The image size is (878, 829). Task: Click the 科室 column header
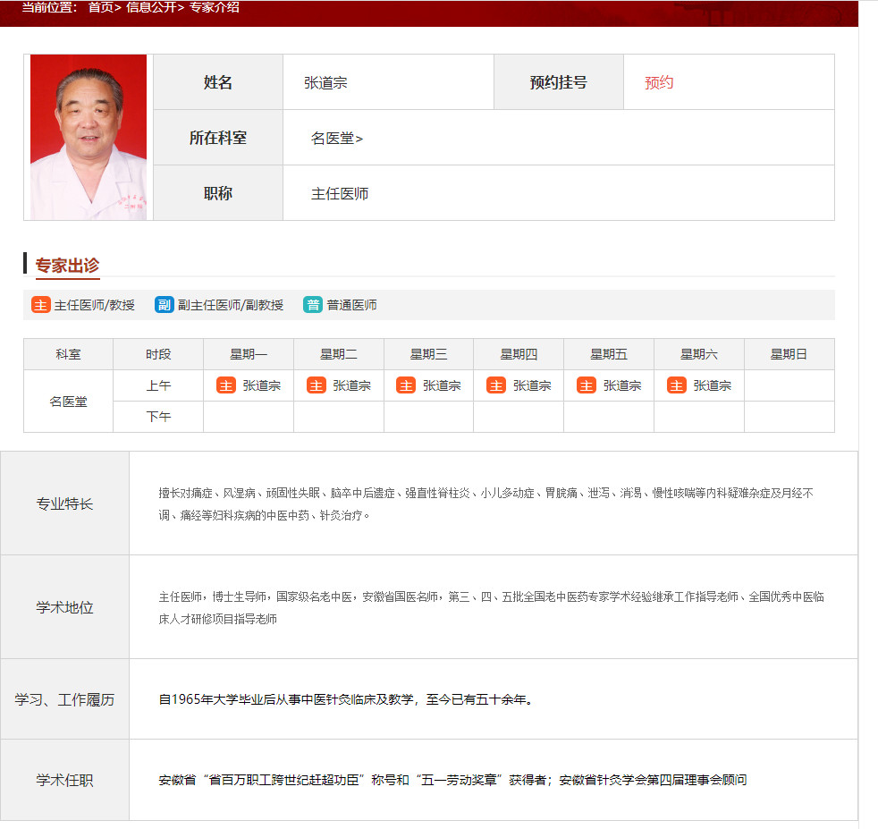(x=68, y=354)
